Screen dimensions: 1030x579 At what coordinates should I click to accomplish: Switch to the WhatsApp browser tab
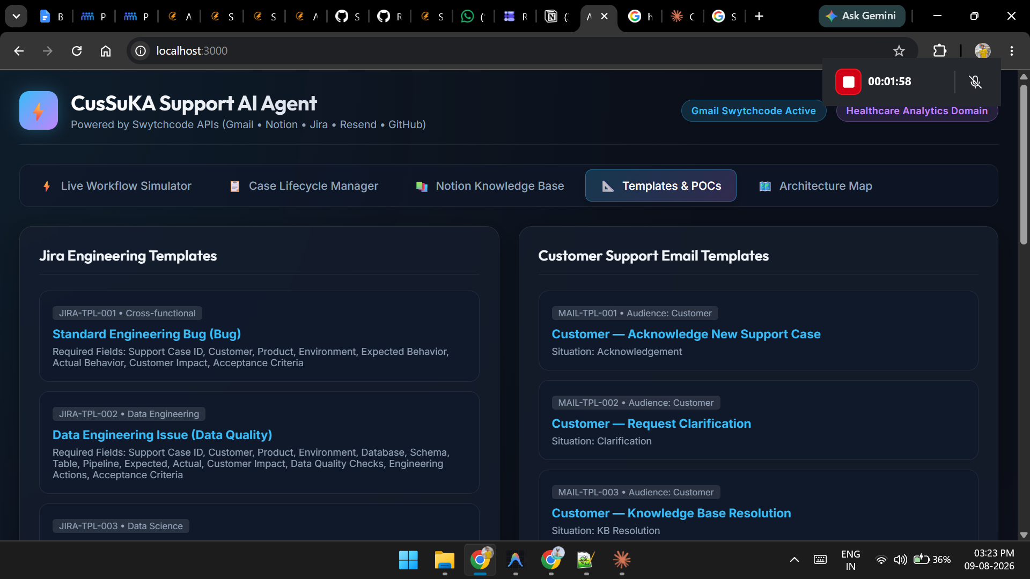[473, 17]
